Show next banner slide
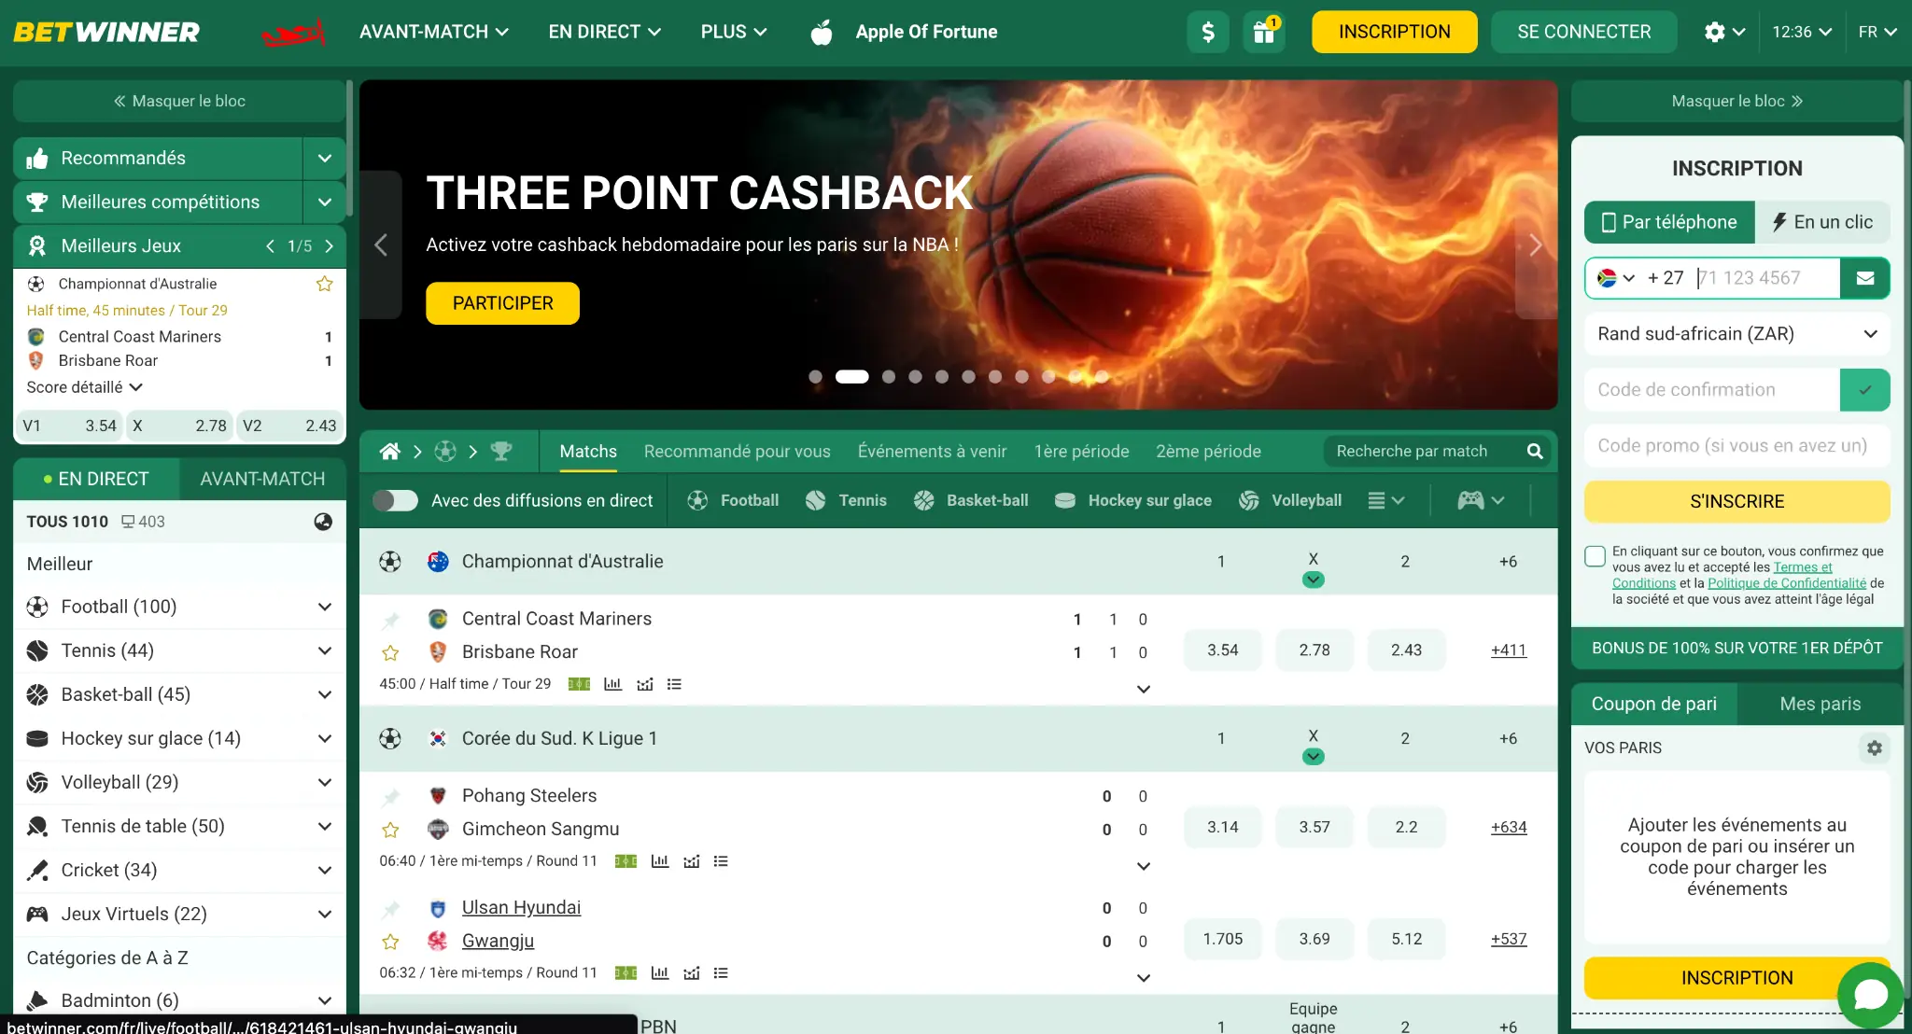The height and width of the screenshot is (1034, 1912). (x=1536, y=245)
